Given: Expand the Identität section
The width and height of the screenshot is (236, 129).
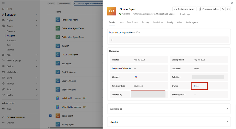Looking at the screenshot, I should point(169,122).
